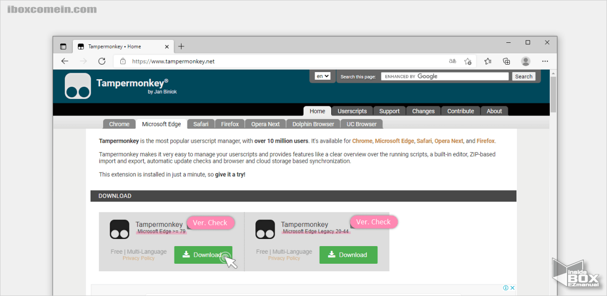Select the Chrome browser tab

[x=119, y=124]
